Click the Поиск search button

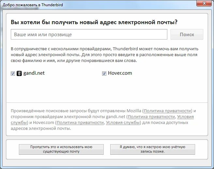coord(187,34)
